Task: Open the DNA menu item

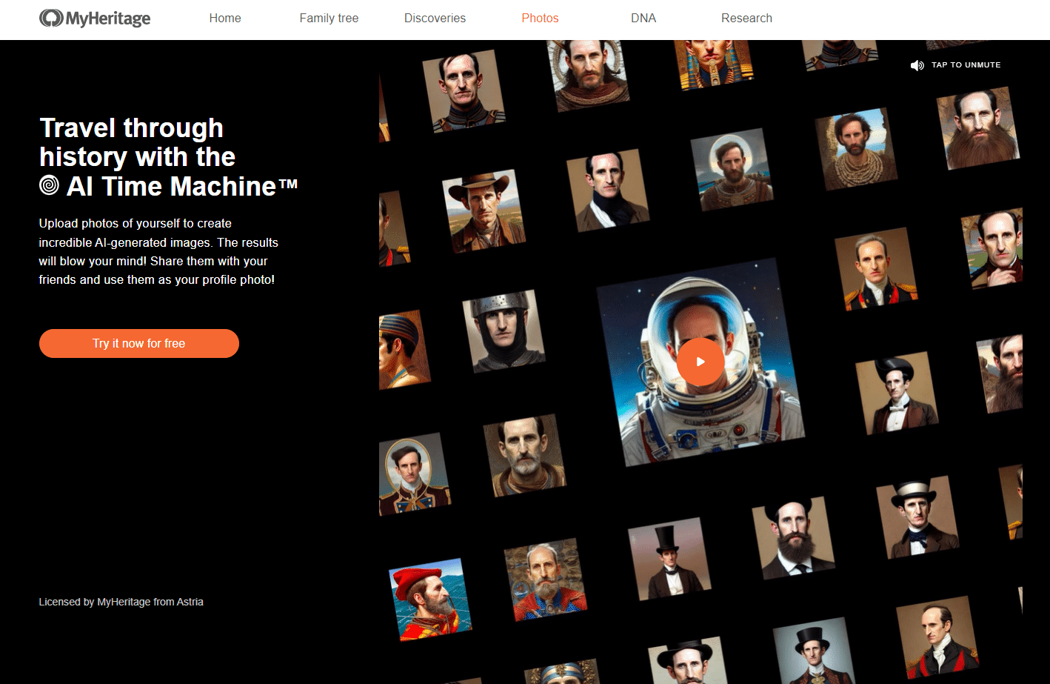Action: pos(643,18)
